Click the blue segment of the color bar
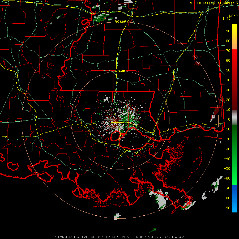The height and width of the screenshot is (239, 239). 234,198
